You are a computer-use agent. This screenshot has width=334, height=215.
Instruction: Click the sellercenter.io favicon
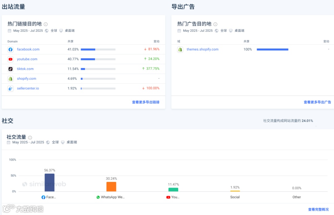(x=11, y=89)
